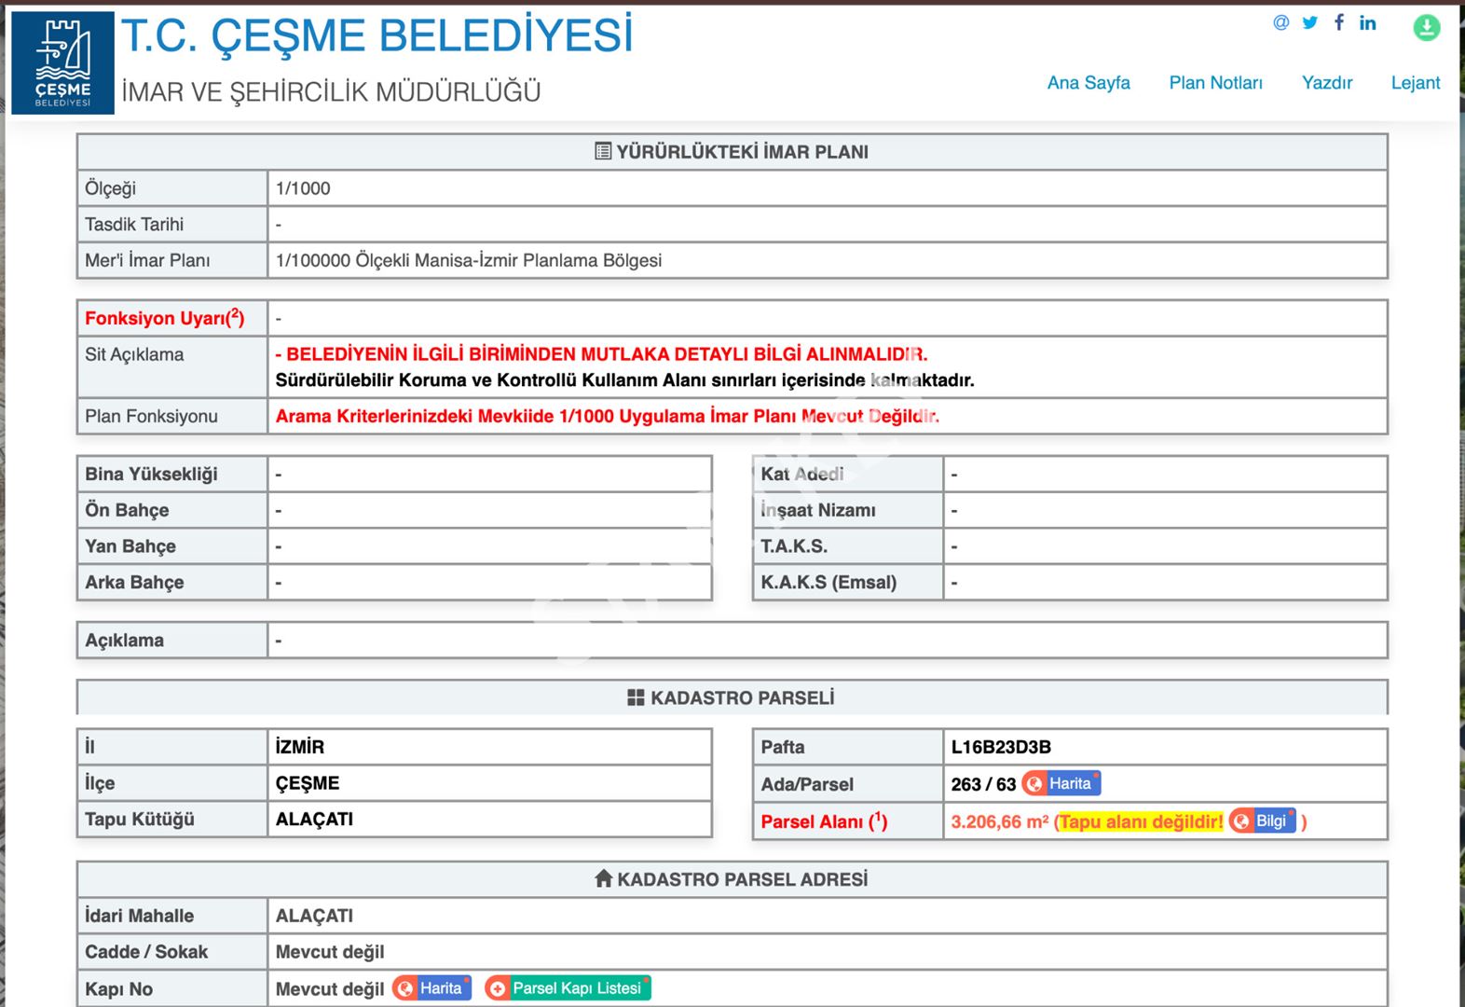Click the Bilgi button in Parsel Alanı
Viewport: 1465px width, 1007px height.
click(1263, 821)
